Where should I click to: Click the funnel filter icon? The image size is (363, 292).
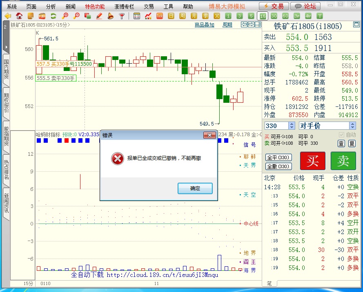coord(122,16)
